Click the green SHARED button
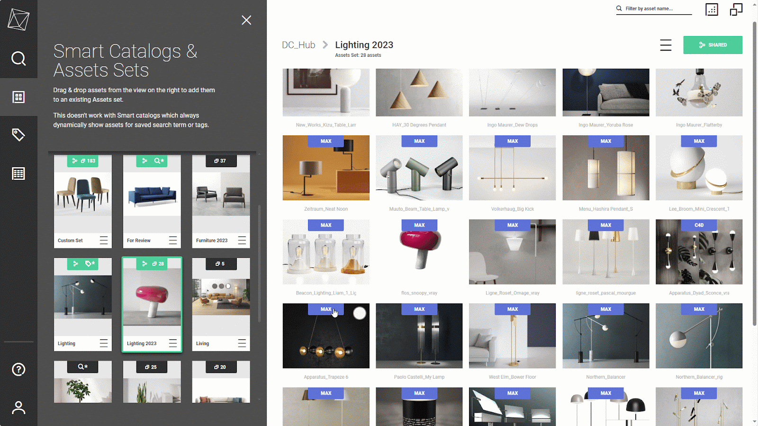This screenshot has width=758, height=426. 713,45
